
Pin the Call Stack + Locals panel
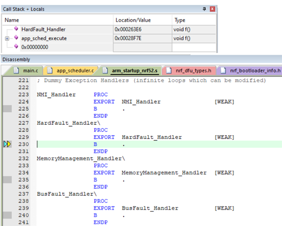(204, 8)
